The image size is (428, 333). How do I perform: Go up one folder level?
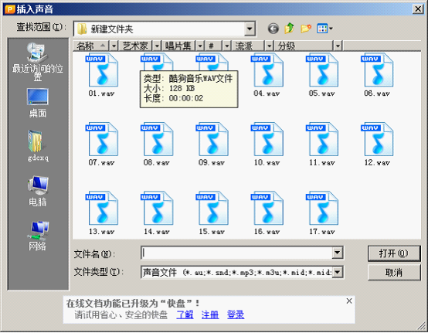pyautogui.click(x=290, y=28)
